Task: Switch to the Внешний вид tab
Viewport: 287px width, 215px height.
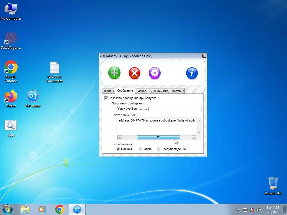Action: [x=159, y=91]
